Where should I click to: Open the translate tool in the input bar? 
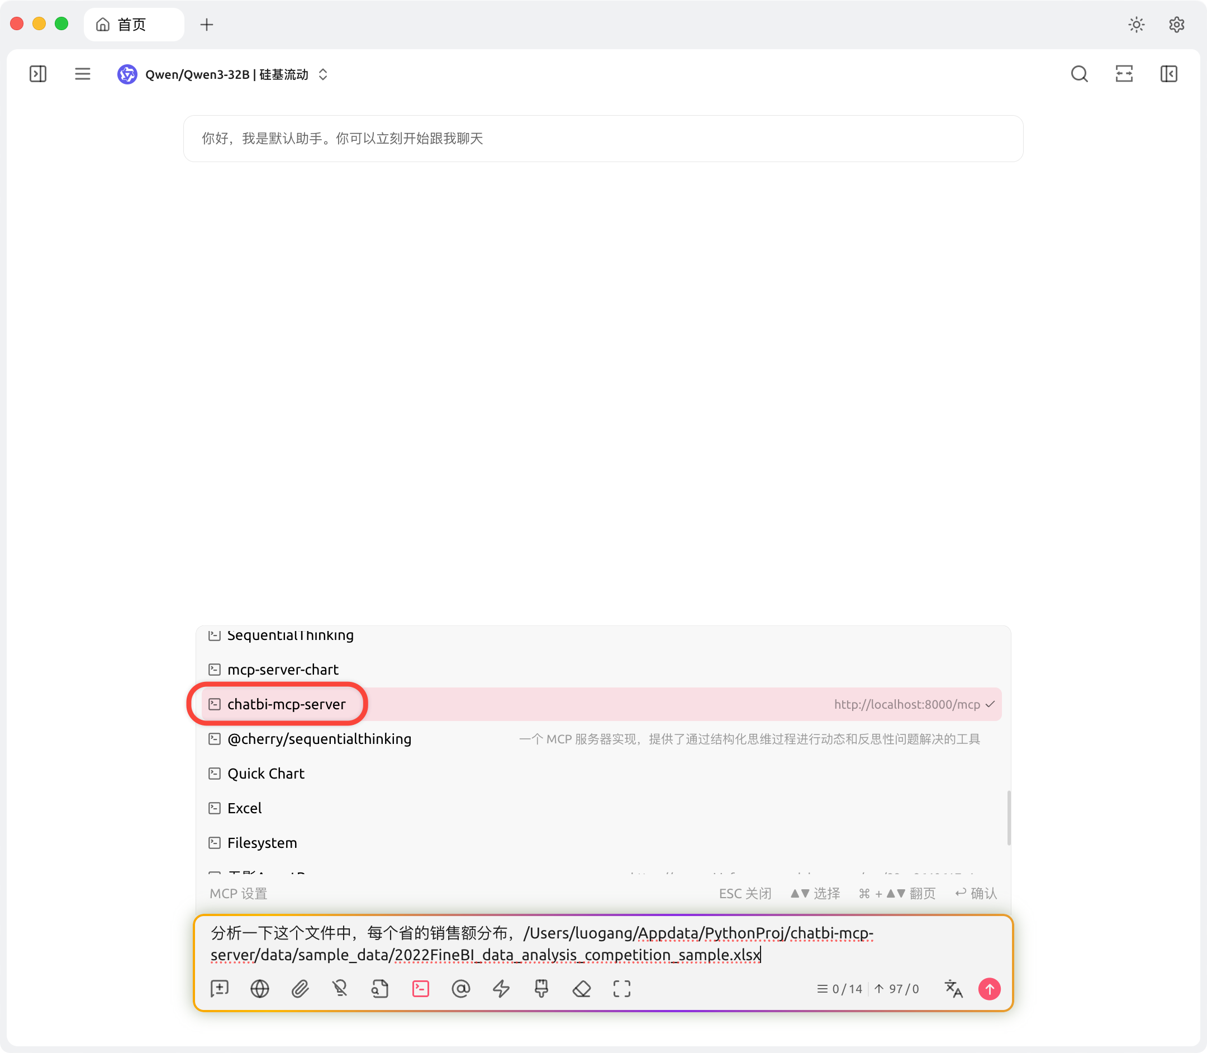pos(953,989)
